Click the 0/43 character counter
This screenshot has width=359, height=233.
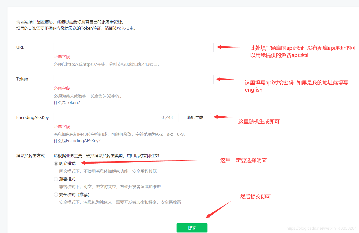(x=167, y=118)
